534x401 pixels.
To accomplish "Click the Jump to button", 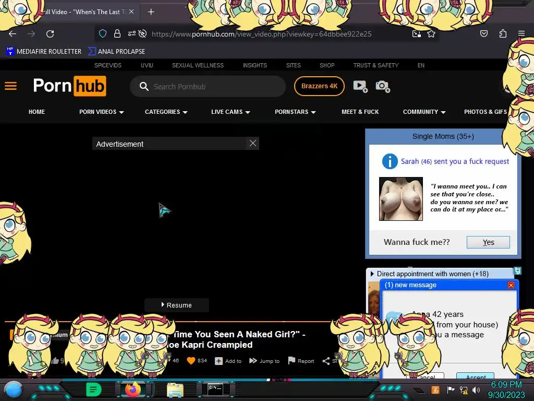I will [264, 361].
